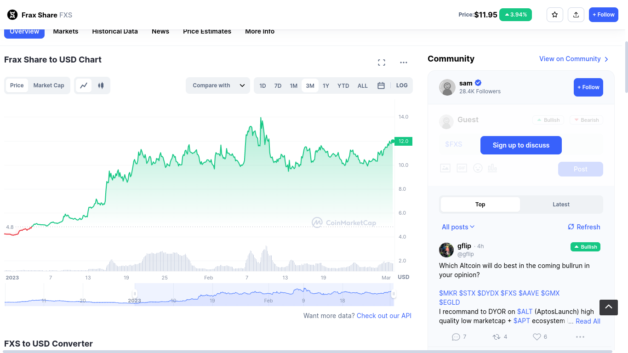Select the 1D time range
Image resolution: width=628 pixels, height=353 pixels.
click(263, 85)
